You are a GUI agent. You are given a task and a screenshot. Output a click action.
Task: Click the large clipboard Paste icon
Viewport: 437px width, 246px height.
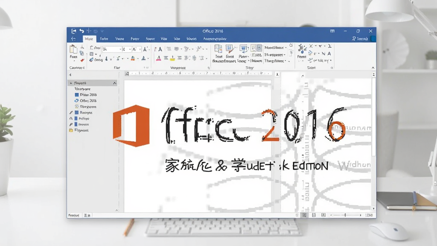click(73, 49)
